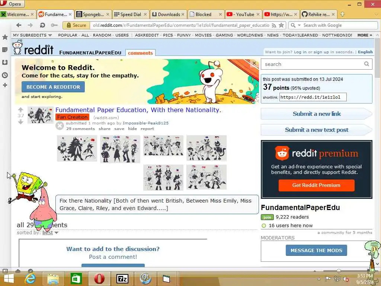The image size is (381, 286).
Task: Click MESSAGE THE MODS button
Action: pos(316,250)
